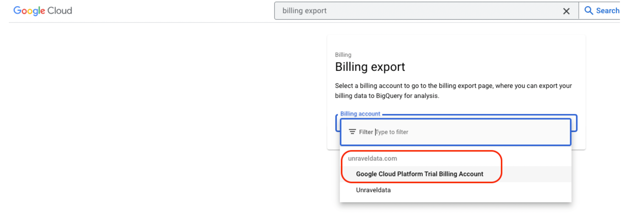Click the Billing breadcrumb label
Screen dimensions: 624x217
pyautogui.click(x=343, y=55)
